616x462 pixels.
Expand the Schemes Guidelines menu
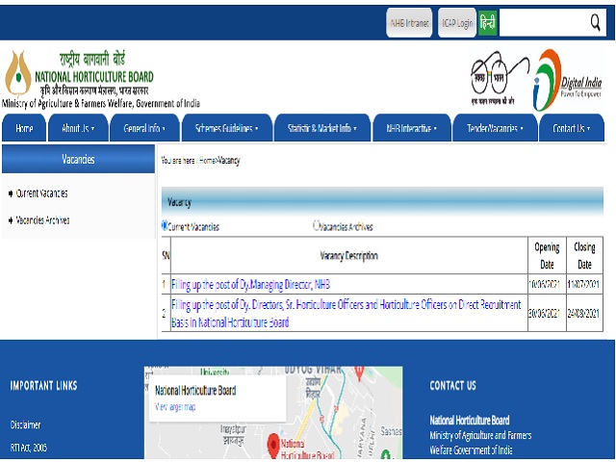(227, 128)
